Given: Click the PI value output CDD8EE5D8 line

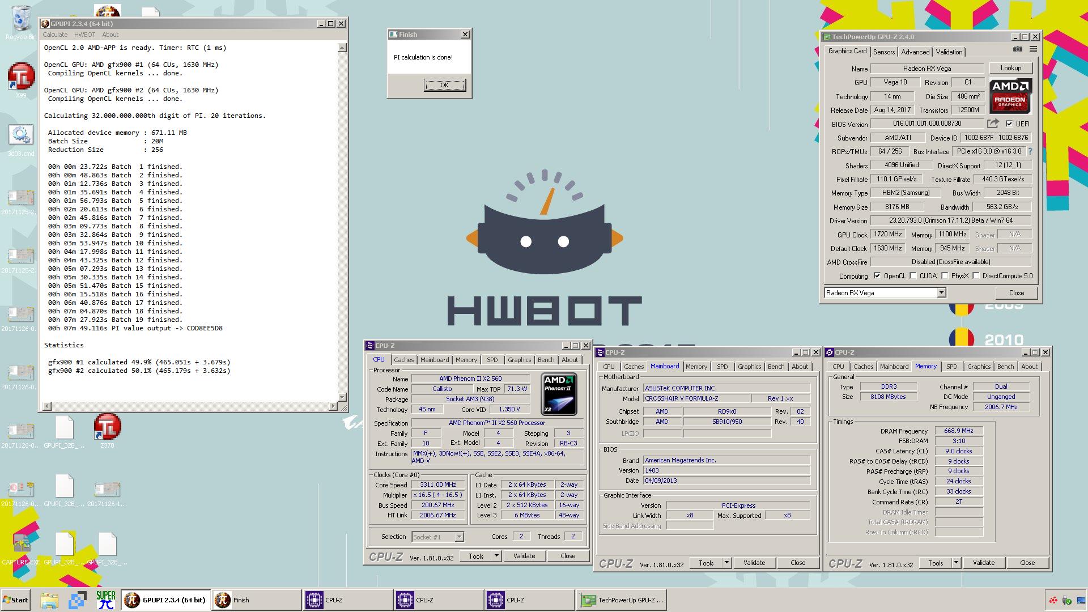Looking at the screenshot, I should (135, 328).
